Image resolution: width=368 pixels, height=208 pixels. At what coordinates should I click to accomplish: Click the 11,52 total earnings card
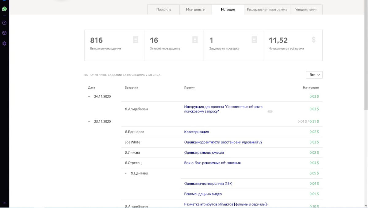[293, 45]
